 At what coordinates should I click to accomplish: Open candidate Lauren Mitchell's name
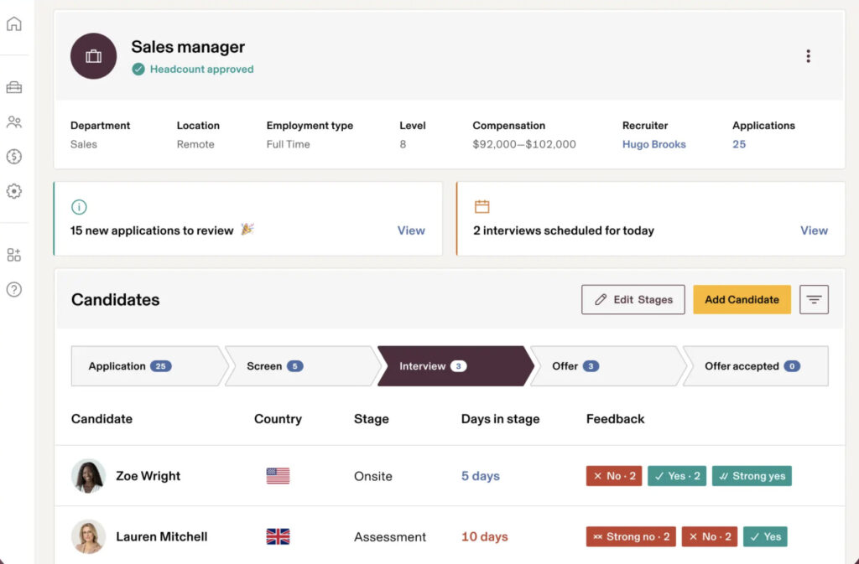(x=162, y=536)
